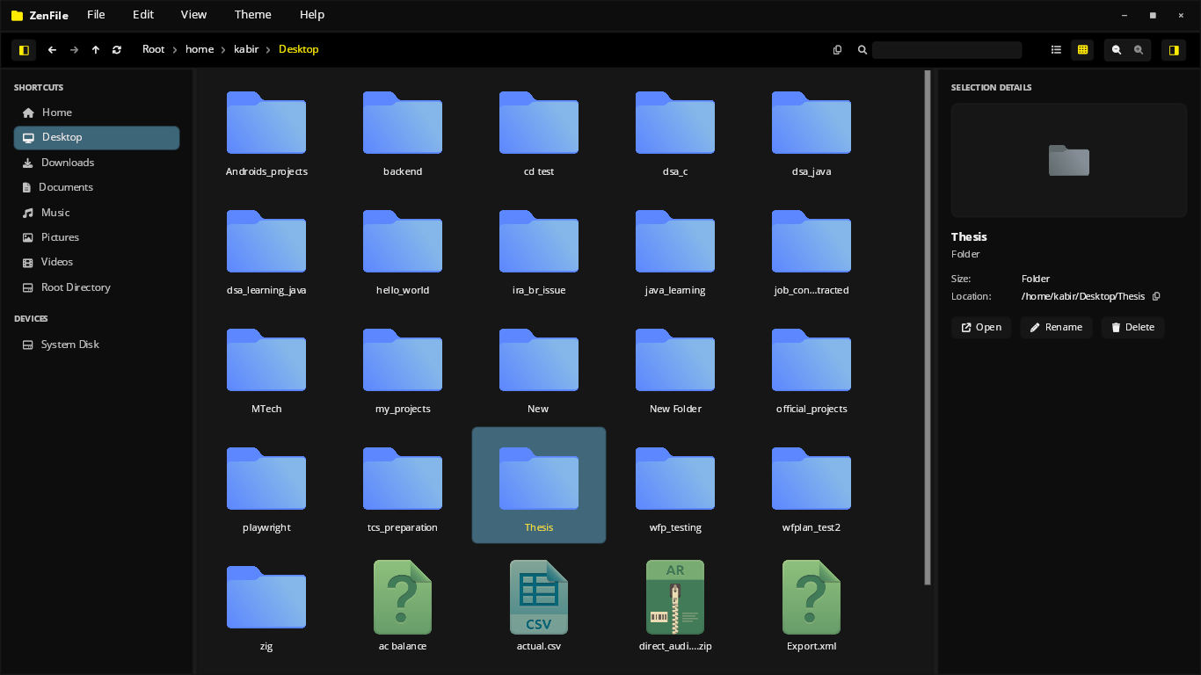
Task: Select the direct_audi....zip archive
Action: point(675,605)
